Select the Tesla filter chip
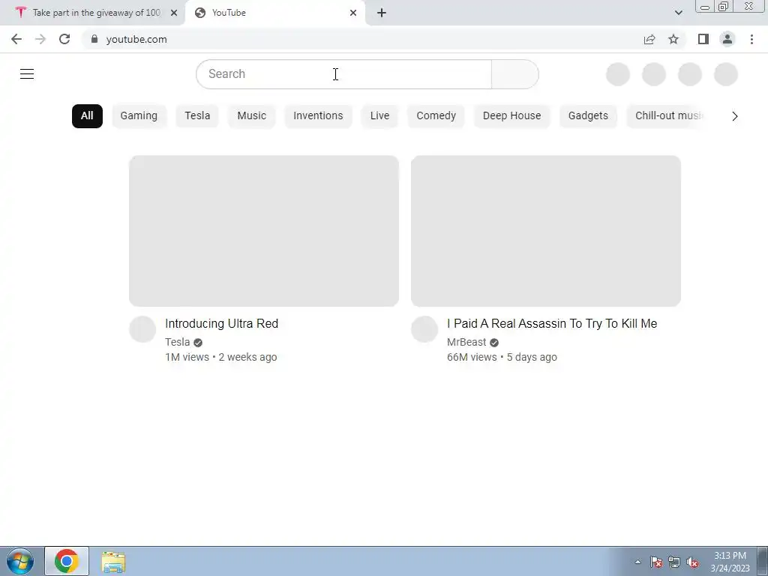 (197, 116)
